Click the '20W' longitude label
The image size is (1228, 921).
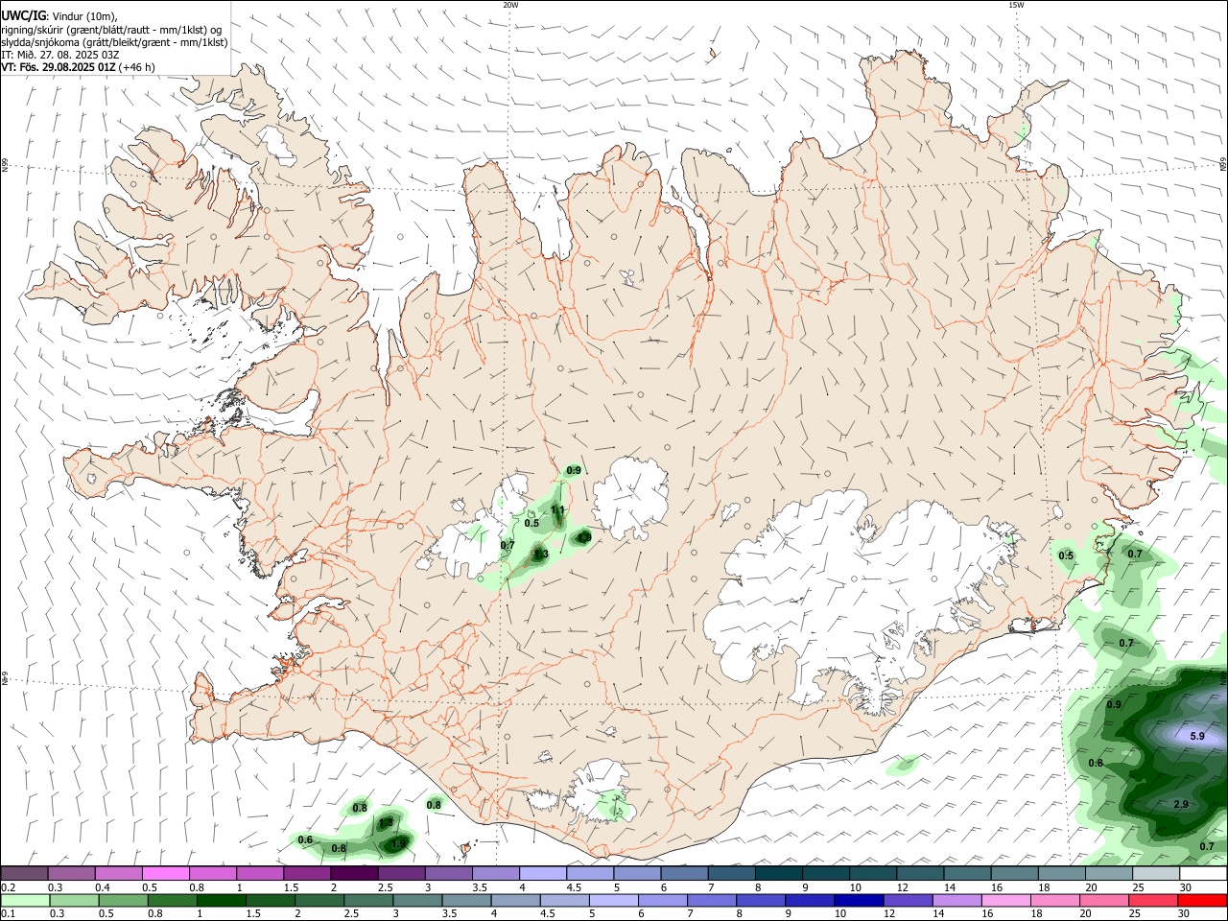[x=510, y=5]
